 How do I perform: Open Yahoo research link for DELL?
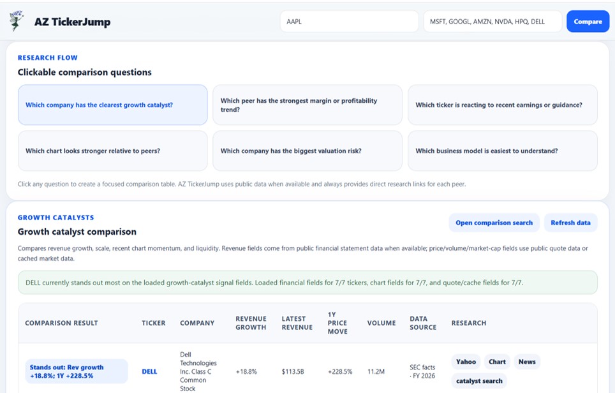click(x=466, y=362)
